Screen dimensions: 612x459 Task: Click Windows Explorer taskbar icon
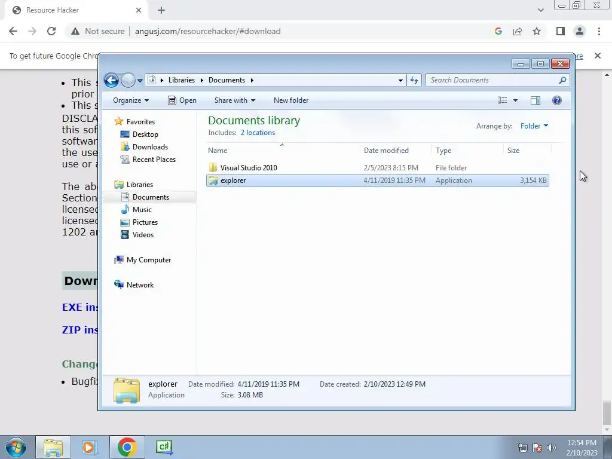coord(53,447)
